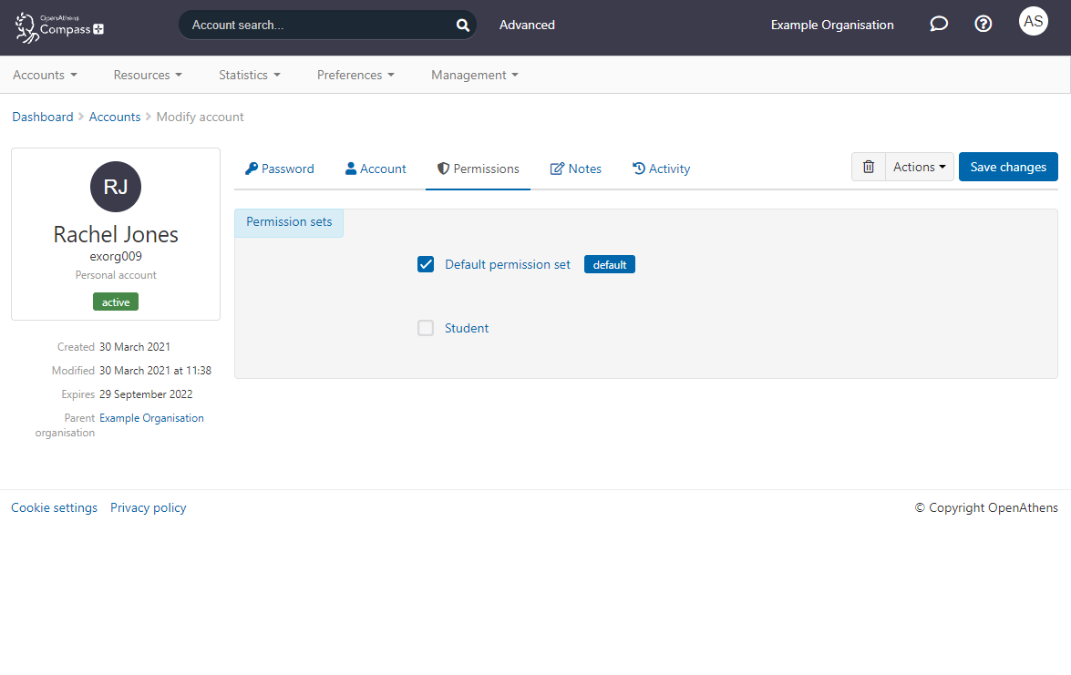
Task: Switch to the Permissions tab
Action: [478, 169]
